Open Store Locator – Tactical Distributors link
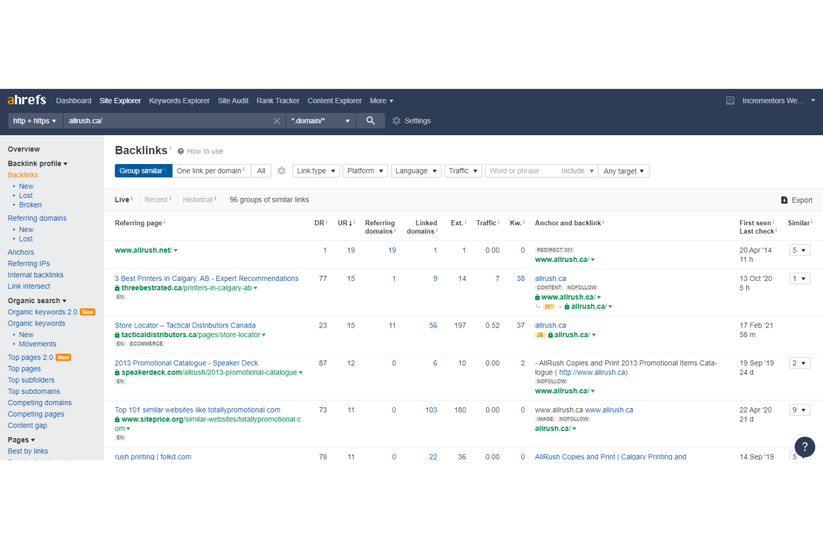823x549 pixels. [x=185, y=325]
